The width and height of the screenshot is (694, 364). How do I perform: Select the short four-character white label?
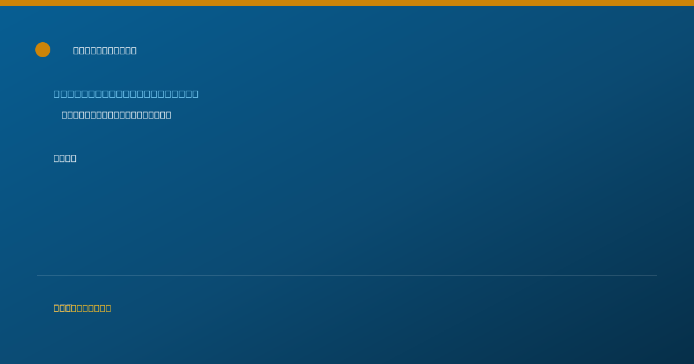tap(65, 158)
